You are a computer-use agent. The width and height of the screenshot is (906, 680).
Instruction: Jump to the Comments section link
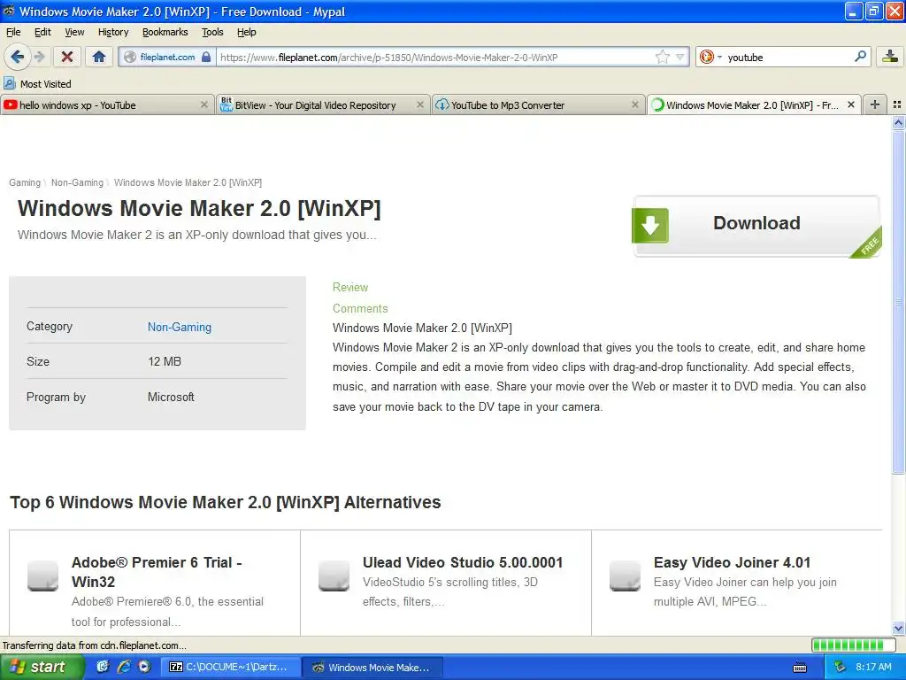pos(360,308)
